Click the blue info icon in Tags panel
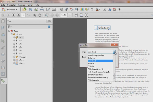153x102 pixels. (x=49, y=27)
